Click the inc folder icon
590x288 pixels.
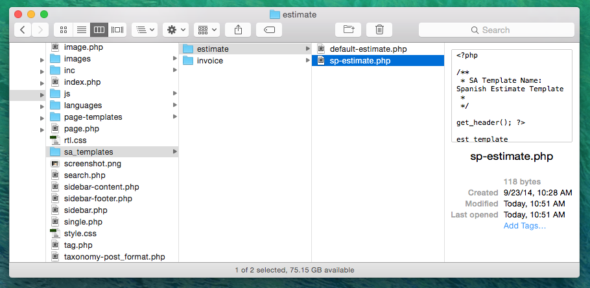(55, 70)
